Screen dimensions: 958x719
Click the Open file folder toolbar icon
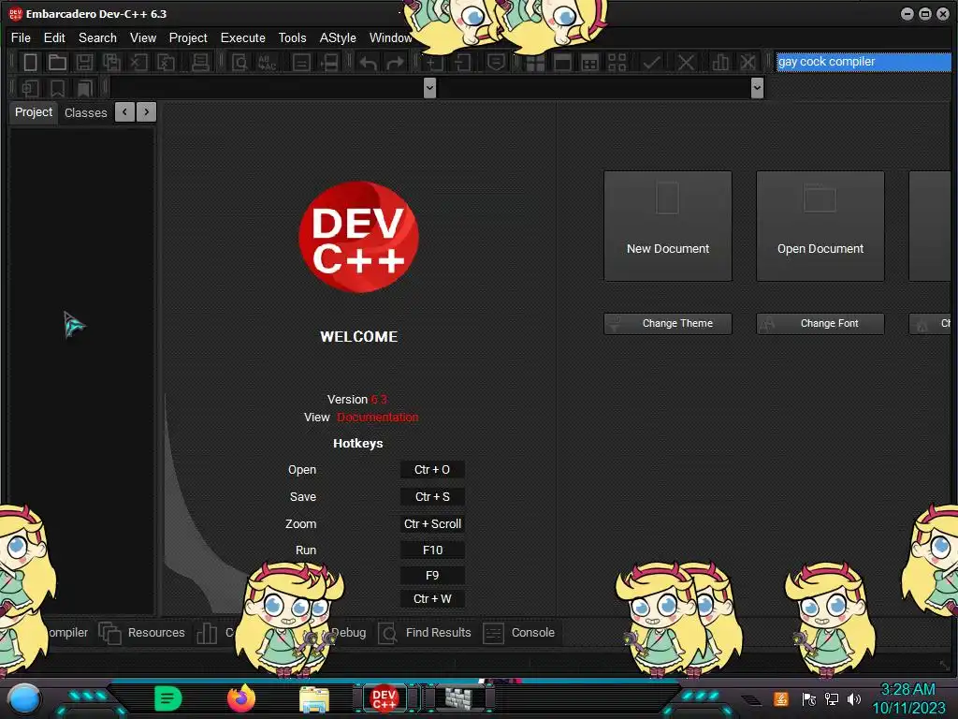point(57,63)
